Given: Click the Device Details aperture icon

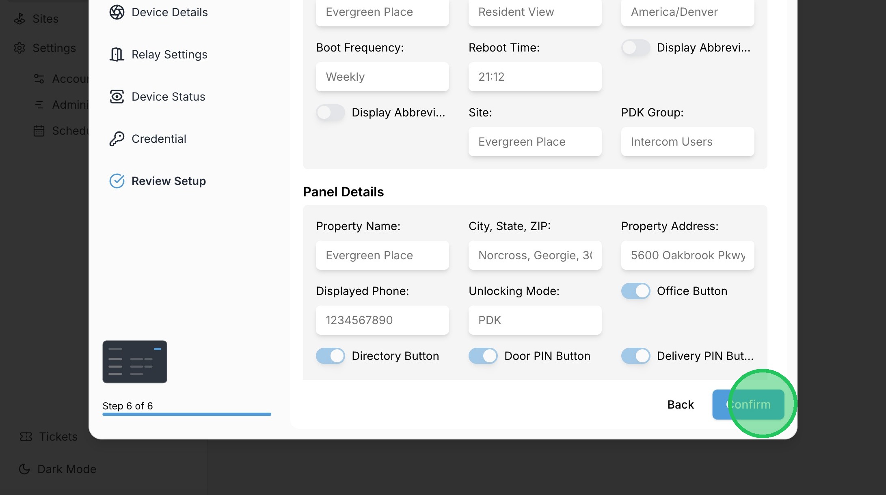Looking at the screenshot, I should coord(117,12).
